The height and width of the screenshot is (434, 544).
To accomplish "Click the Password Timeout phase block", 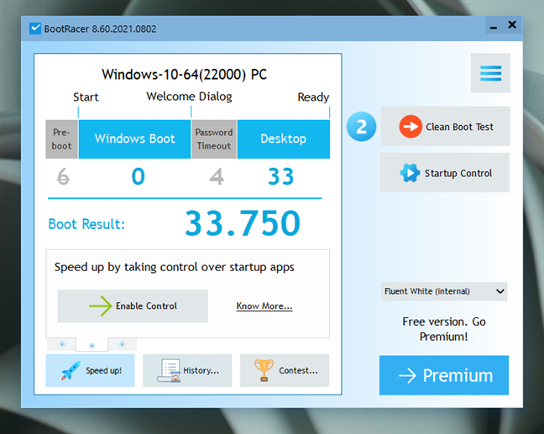I will click(x=214, y=139).
